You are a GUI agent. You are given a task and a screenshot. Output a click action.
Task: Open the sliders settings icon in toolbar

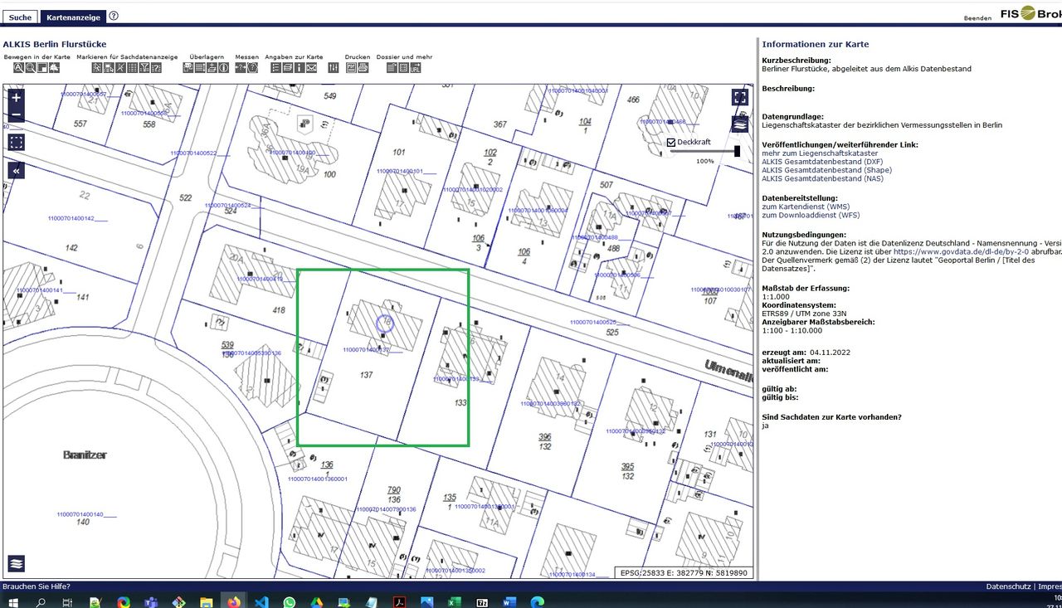334,68
